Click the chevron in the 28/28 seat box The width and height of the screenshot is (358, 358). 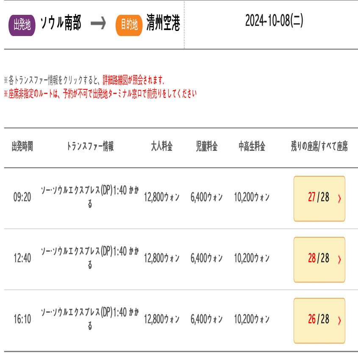[339, 260]
